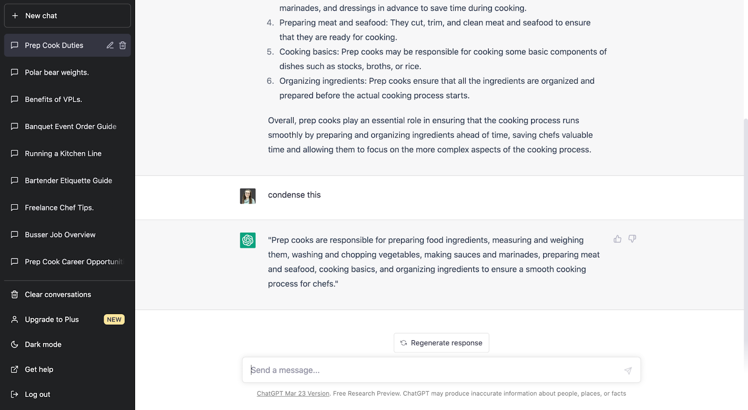Open the ChatGPT Mar 23 Version link
The width and height of the screenshot is (748, 410).
(293, 394)
